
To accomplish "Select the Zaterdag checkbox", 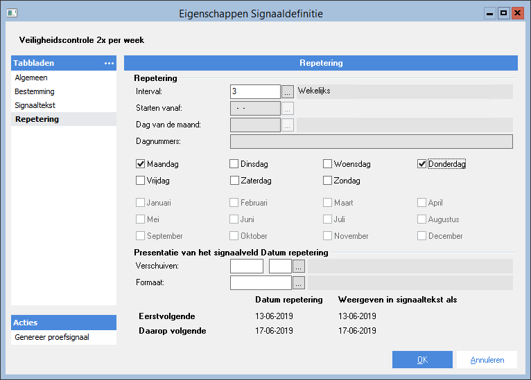I will click(x=234, y=181).
